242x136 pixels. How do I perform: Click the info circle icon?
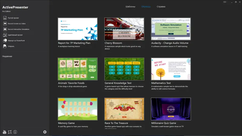(x=15, y=132)
